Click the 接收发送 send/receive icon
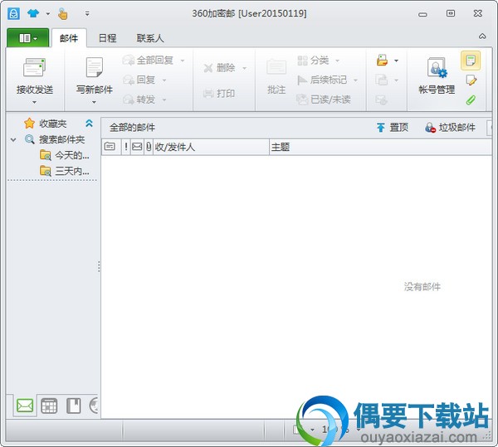 click(34, 67)
